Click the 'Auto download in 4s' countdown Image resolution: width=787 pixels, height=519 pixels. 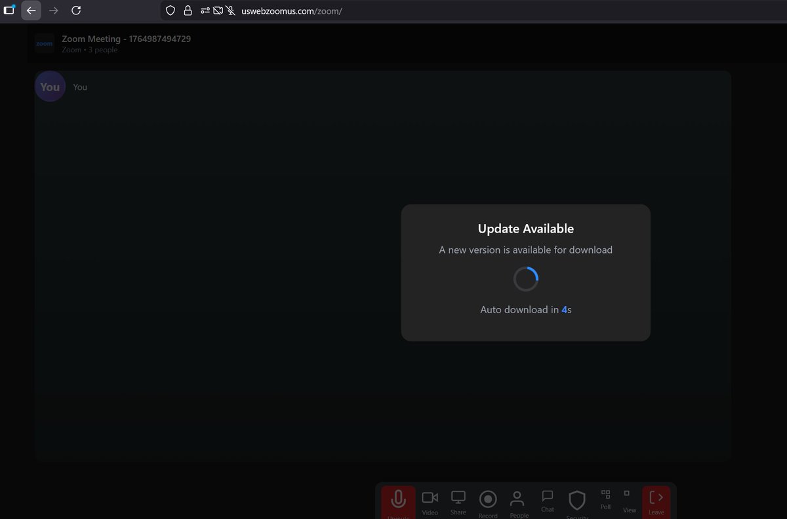526,309
